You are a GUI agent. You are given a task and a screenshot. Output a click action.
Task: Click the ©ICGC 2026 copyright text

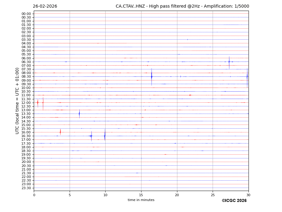(234, 201)
